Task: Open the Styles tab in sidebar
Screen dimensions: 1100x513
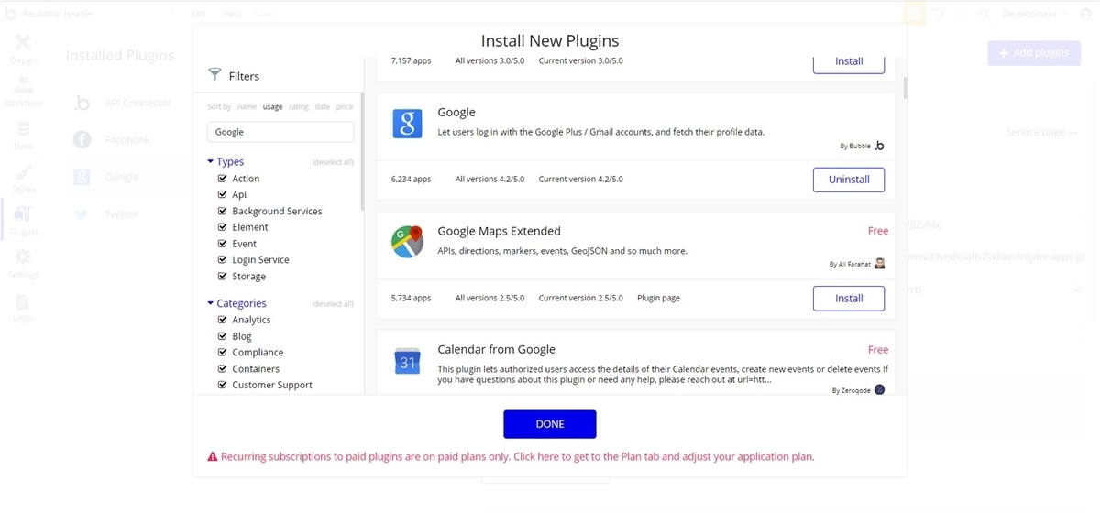Action: click(x=23, y=180)
